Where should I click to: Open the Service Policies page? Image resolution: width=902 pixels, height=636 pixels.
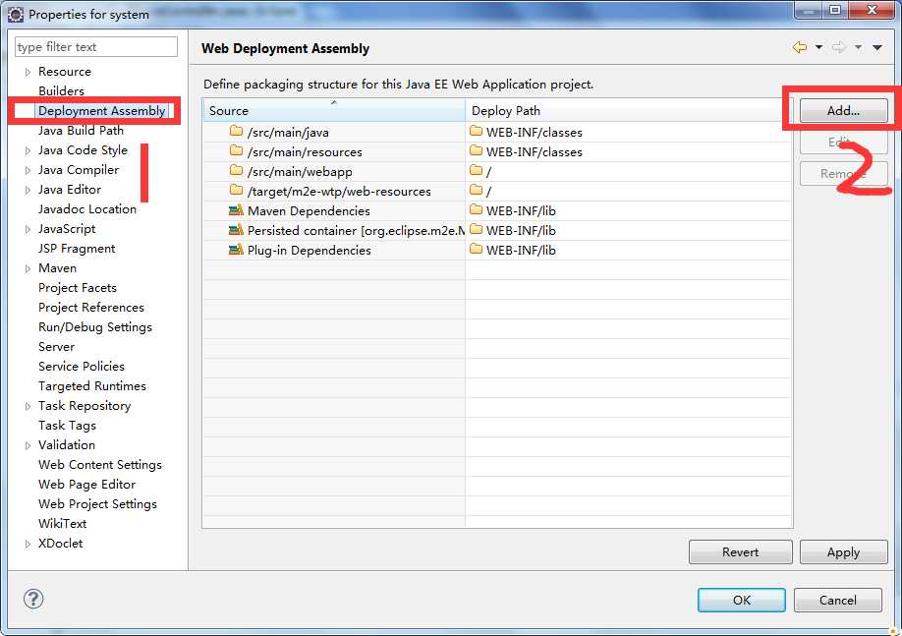coord(82,366)
